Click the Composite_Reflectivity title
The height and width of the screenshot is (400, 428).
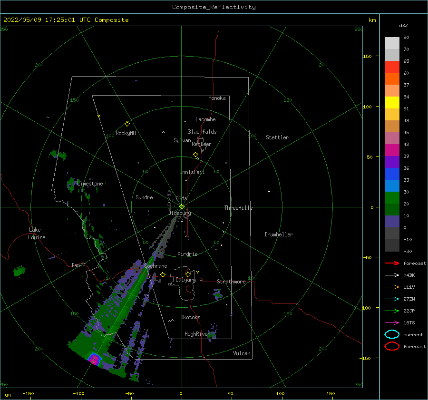(214, 7)
